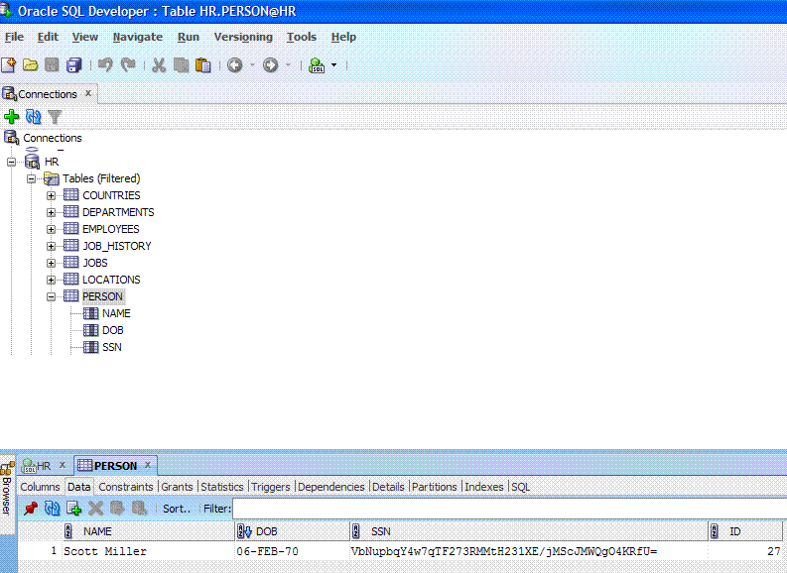Viewport: 787px width, 573px height.
Task: Click the SSN column header
Action: [529, 531]
